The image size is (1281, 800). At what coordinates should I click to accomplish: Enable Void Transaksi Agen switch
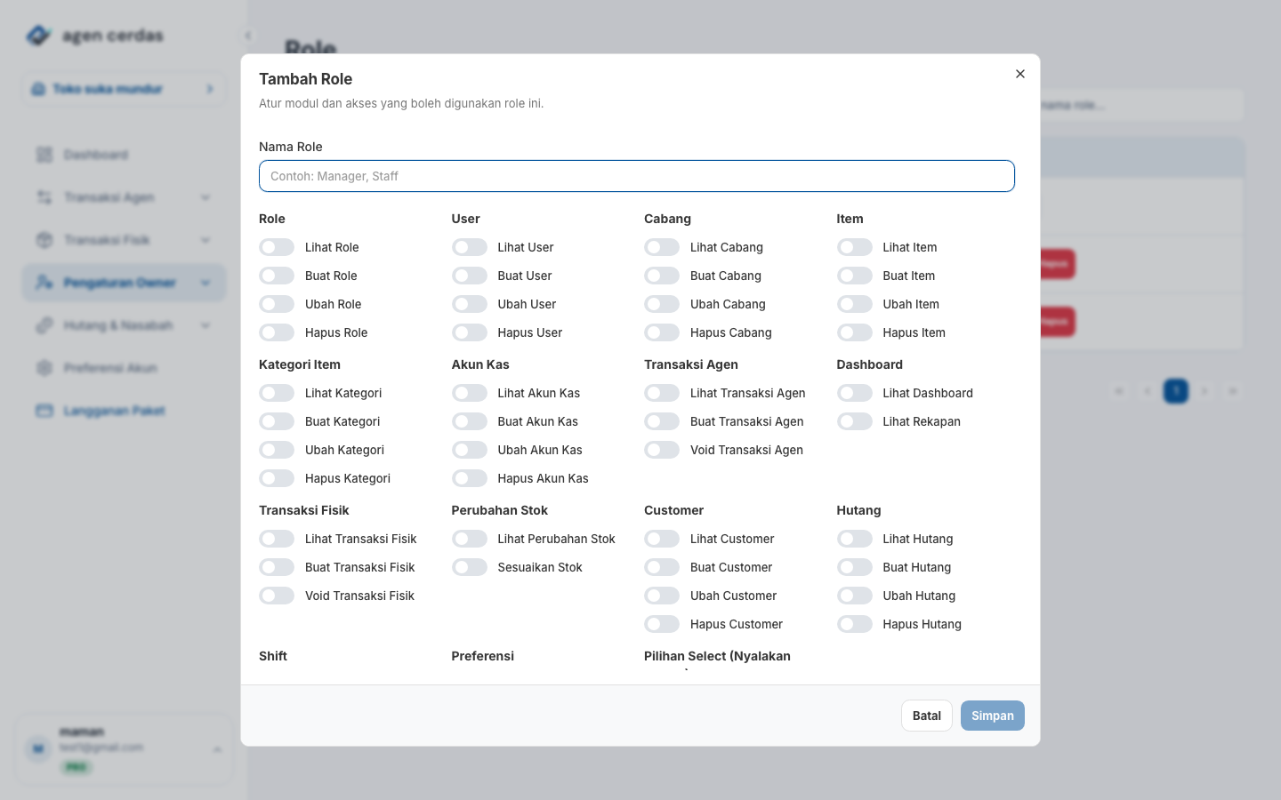coord(662,450)
